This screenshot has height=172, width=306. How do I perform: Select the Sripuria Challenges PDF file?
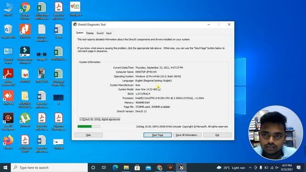tap(58, 121)
